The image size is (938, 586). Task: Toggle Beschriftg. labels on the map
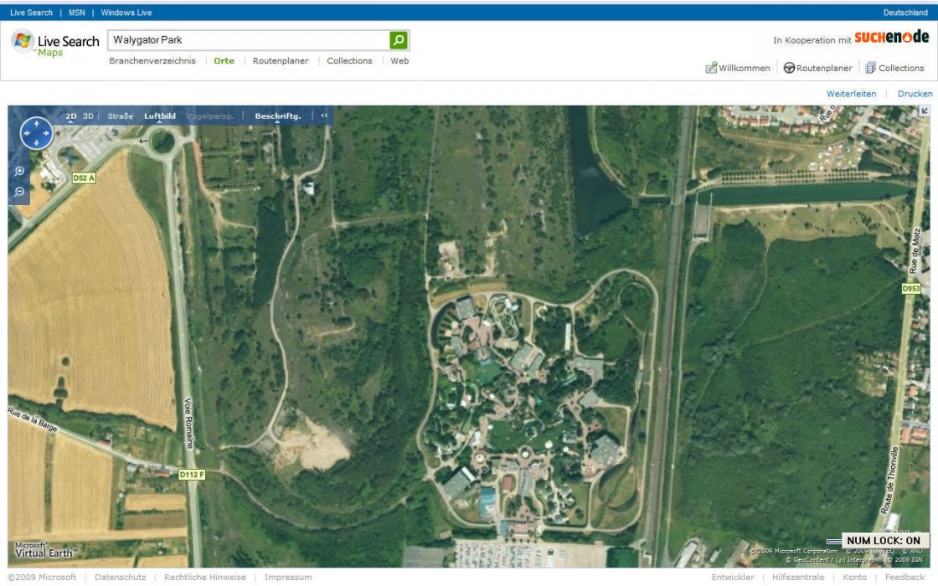[x=277, y=116]
